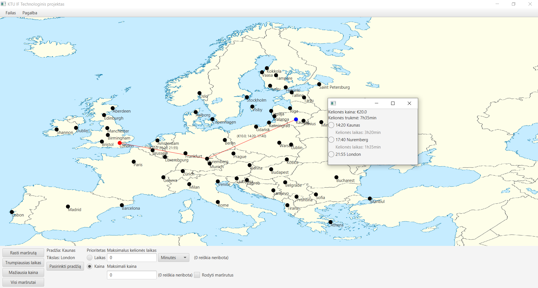Click the Mažiausia kaina button

coord(23,273)
